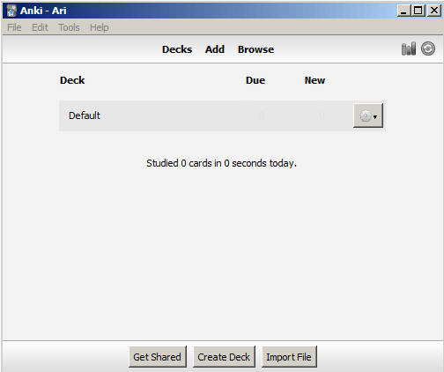
Task: Minimize the Anki window
Action: [403, 11]
